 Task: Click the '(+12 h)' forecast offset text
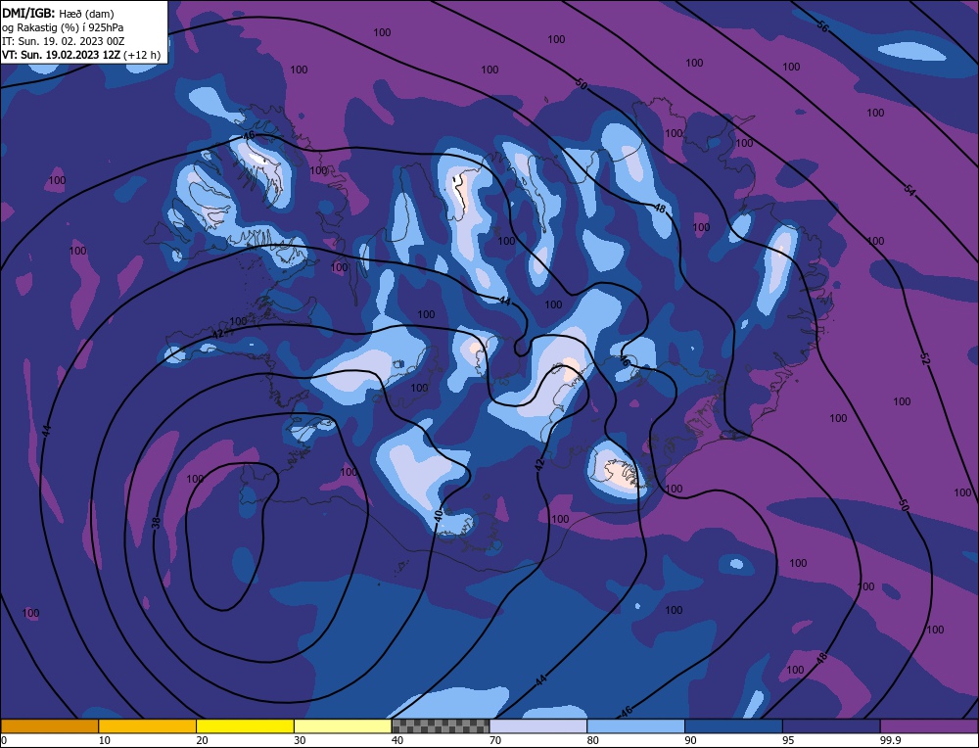(142, 55)
